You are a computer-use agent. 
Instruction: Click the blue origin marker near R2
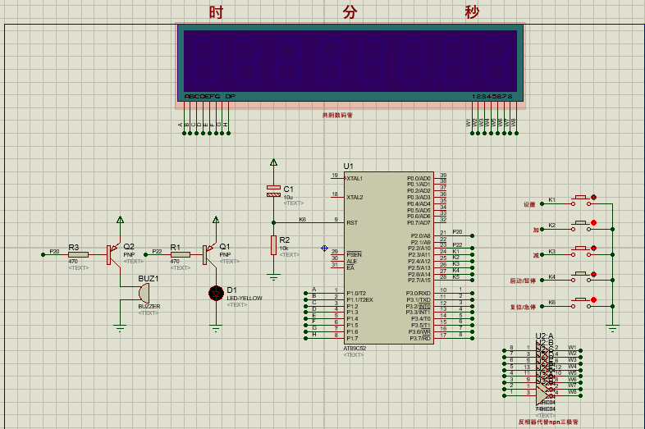click(325, 248)
